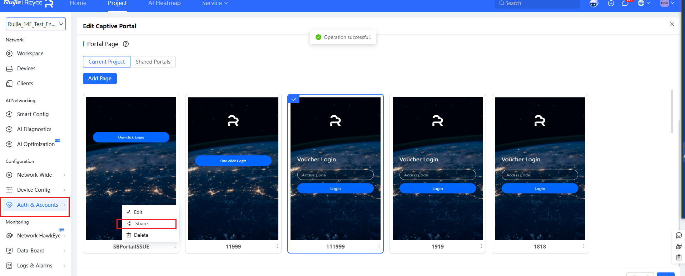Image resolution: width=685 pixels, height=276 pixels.
Task: Open the Workspace link
Action: 30,54
